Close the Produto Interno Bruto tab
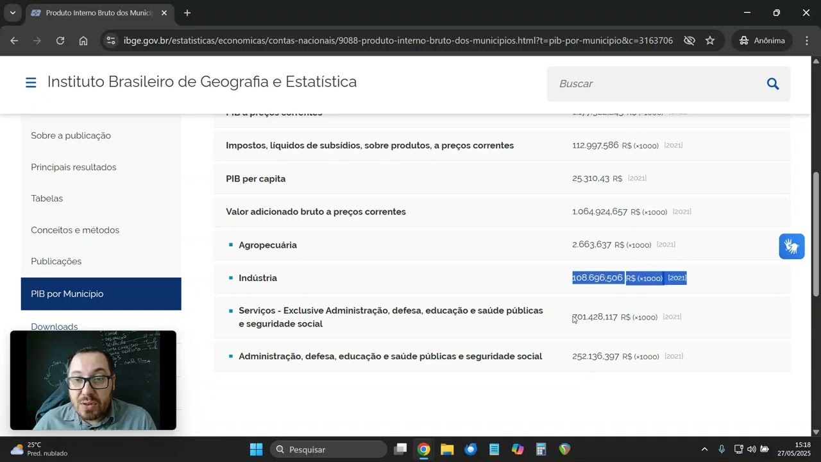The height and width of the screenshot is (462, 821). point(164,13)
